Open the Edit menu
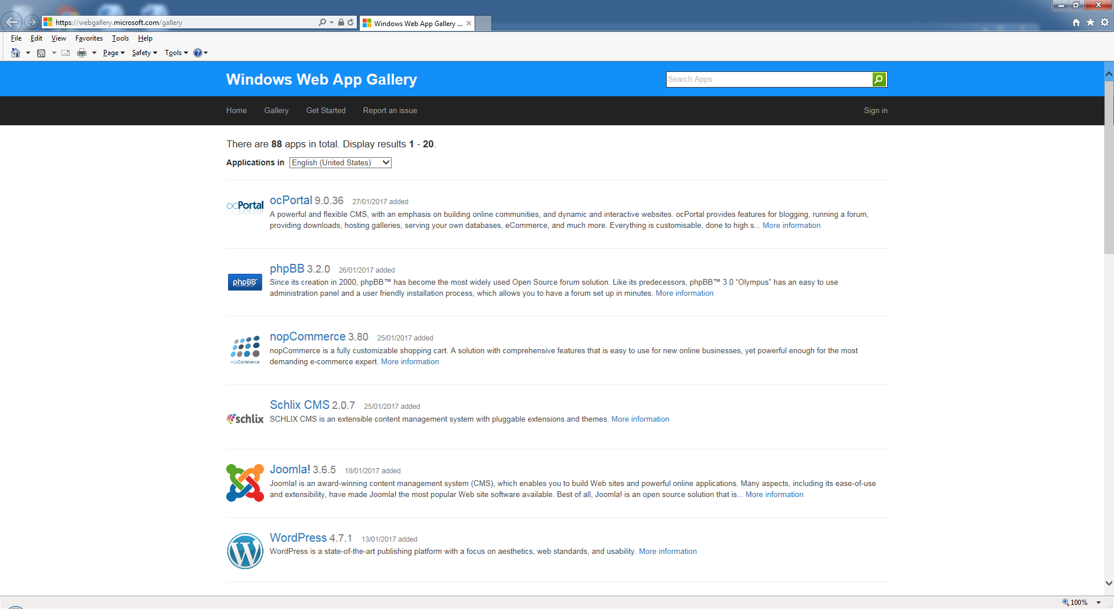 tap(37, 38)
